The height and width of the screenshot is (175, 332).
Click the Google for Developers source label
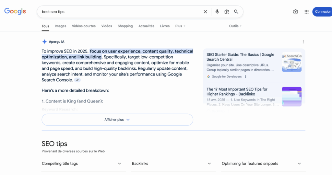point(227,76)
